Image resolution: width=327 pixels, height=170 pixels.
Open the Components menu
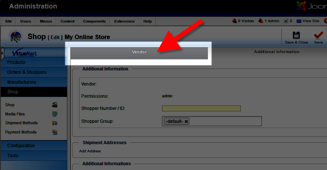point(94,21)
